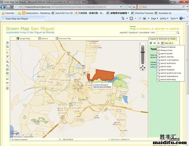
Task: Open the Task List dropdown
Action: pos(168,43)
